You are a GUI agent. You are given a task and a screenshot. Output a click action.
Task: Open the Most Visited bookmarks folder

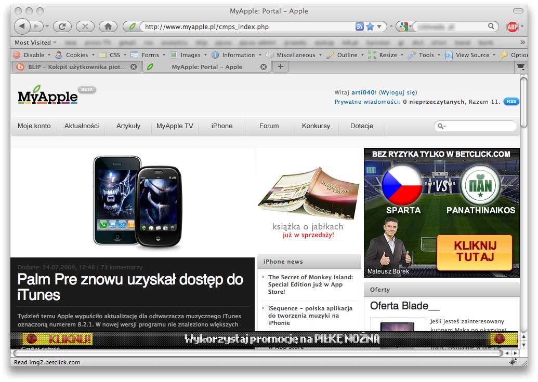(35, 43)
